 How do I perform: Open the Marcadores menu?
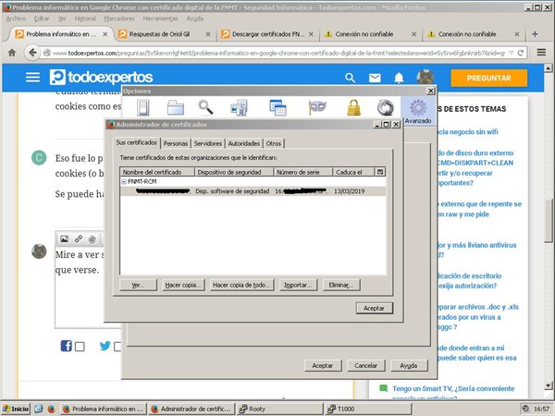pos(117,18)
